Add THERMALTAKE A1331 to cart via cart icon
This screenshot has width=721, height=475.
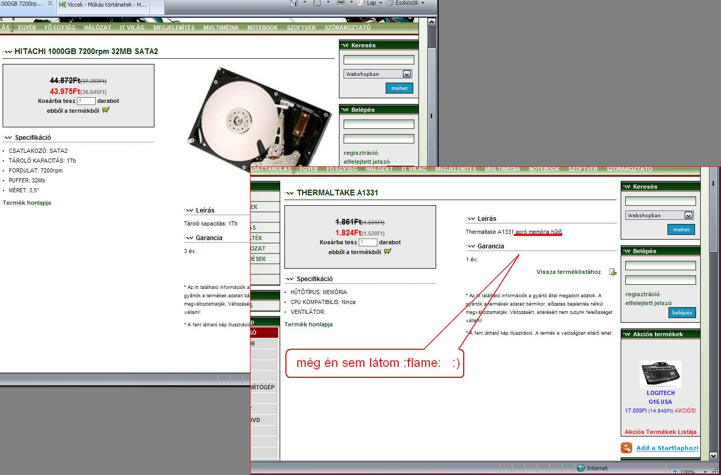[x=387, y=252]
